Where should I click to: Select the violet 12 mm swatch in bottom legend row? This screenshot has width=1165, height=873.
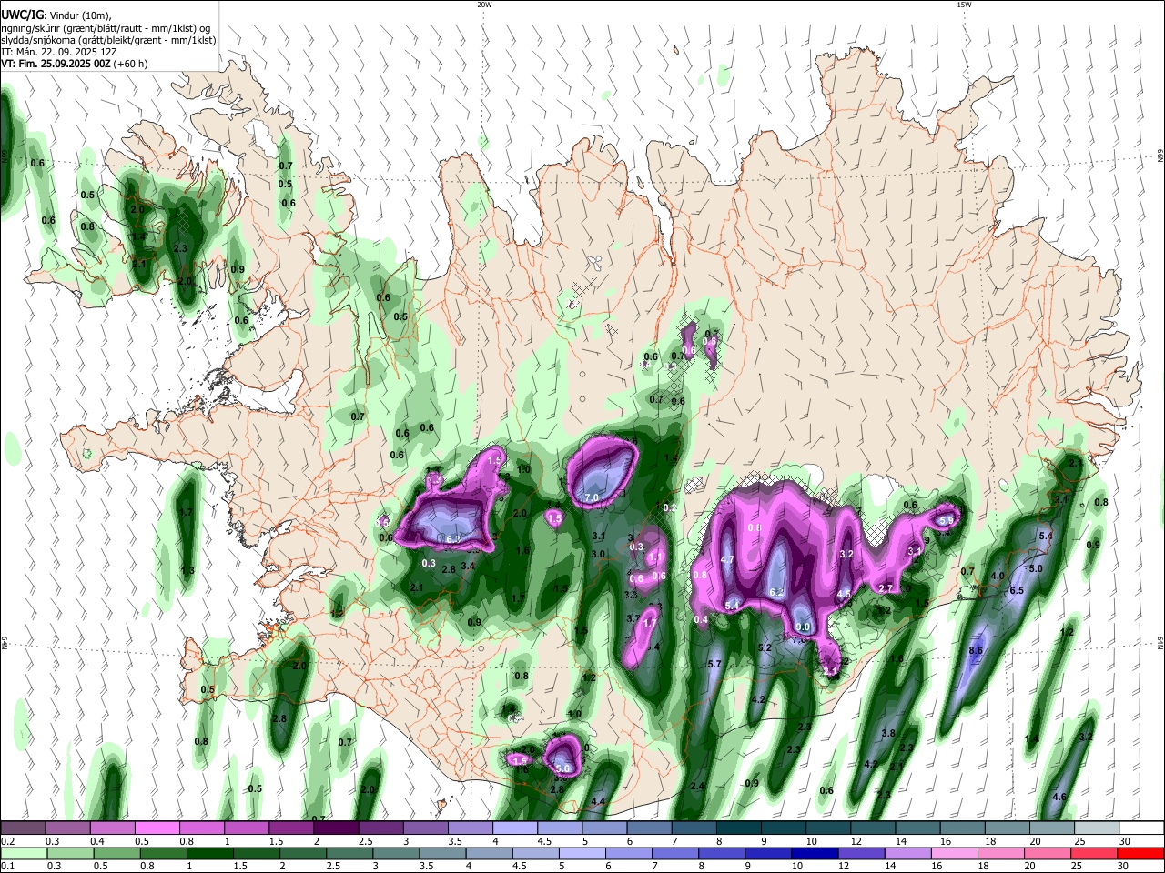[862, 853]
